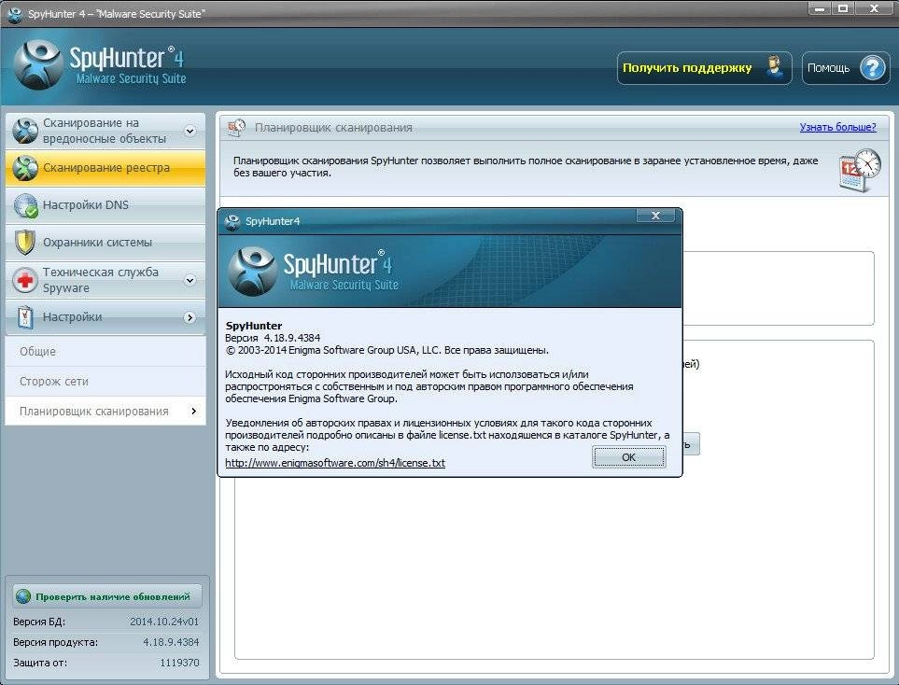Collapse the Настройки section arrow
Image resolution: width=899 pixels, height=685 pixels.
tap(190, 317)
